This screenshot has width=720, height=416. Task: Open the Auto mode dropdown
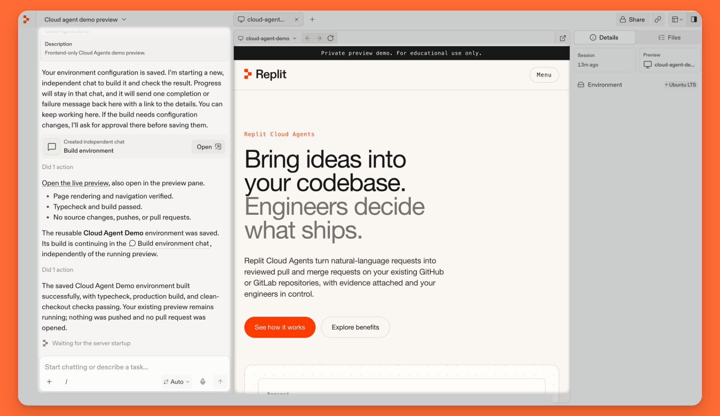[x=177, y=382]
